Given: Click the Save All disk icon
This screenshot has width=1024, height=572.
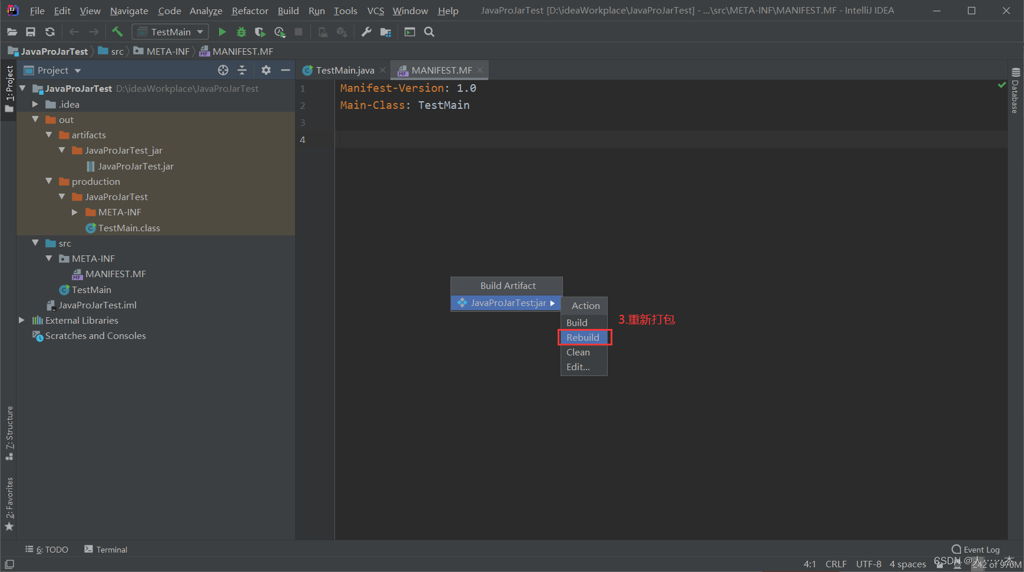Looking at the screenshot, I should (x=31, y=32).
